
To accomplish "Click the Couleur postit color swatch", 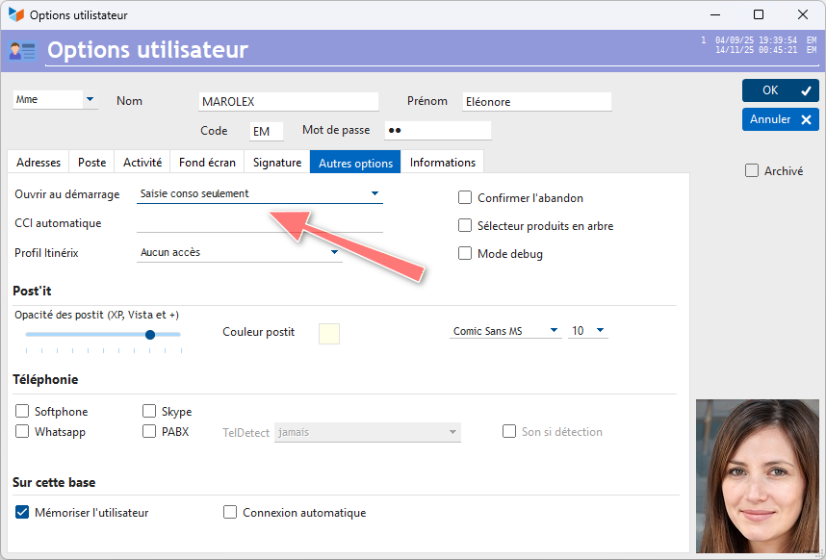I will [x=329, y=334].
